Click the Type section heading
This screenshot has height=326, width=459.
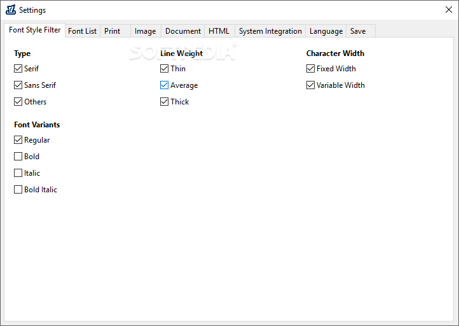[22, 53]
